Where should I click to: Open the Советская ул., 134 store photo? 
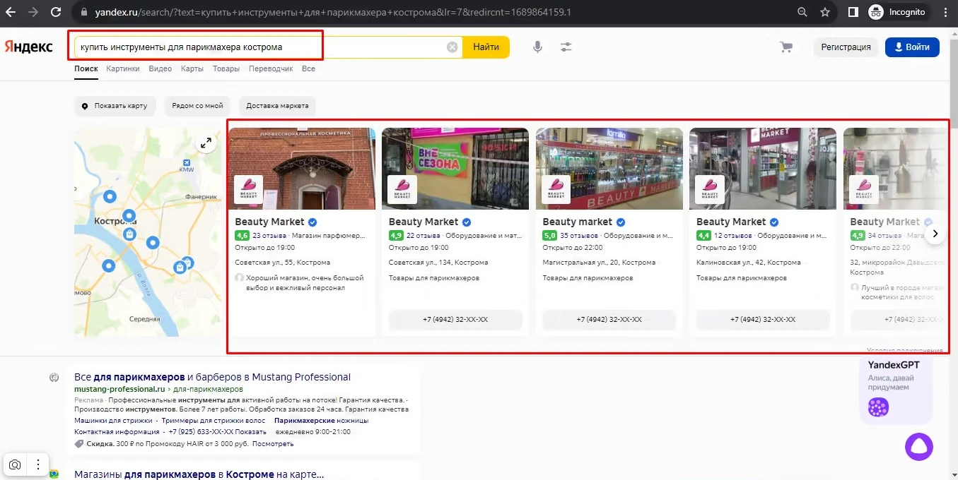pos(455,168)
